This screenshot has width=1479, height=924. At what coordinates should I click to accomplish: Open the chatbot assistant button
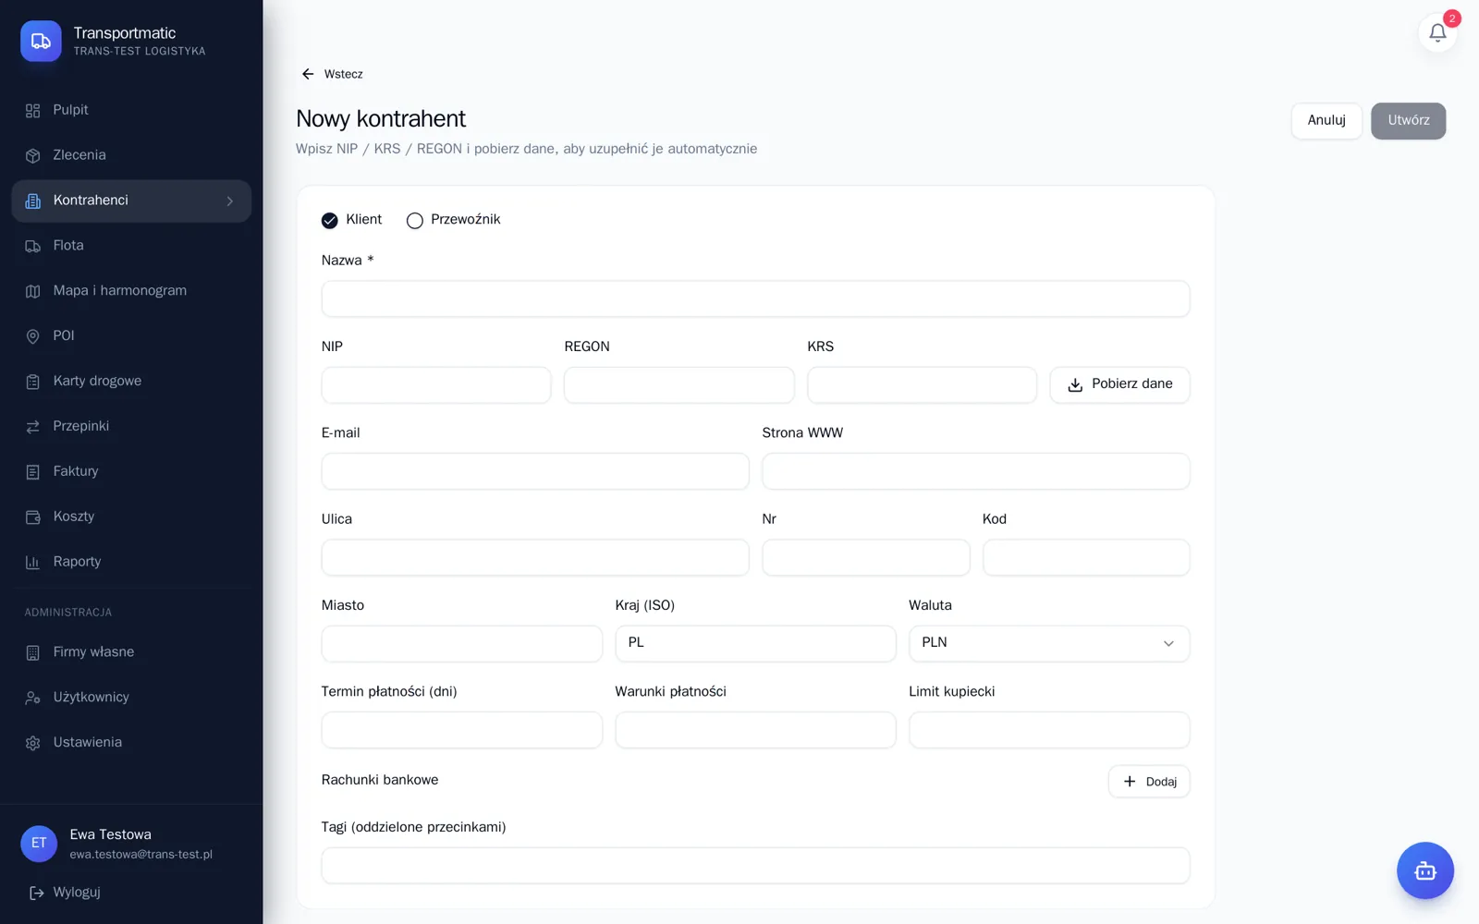(1424, 870)
